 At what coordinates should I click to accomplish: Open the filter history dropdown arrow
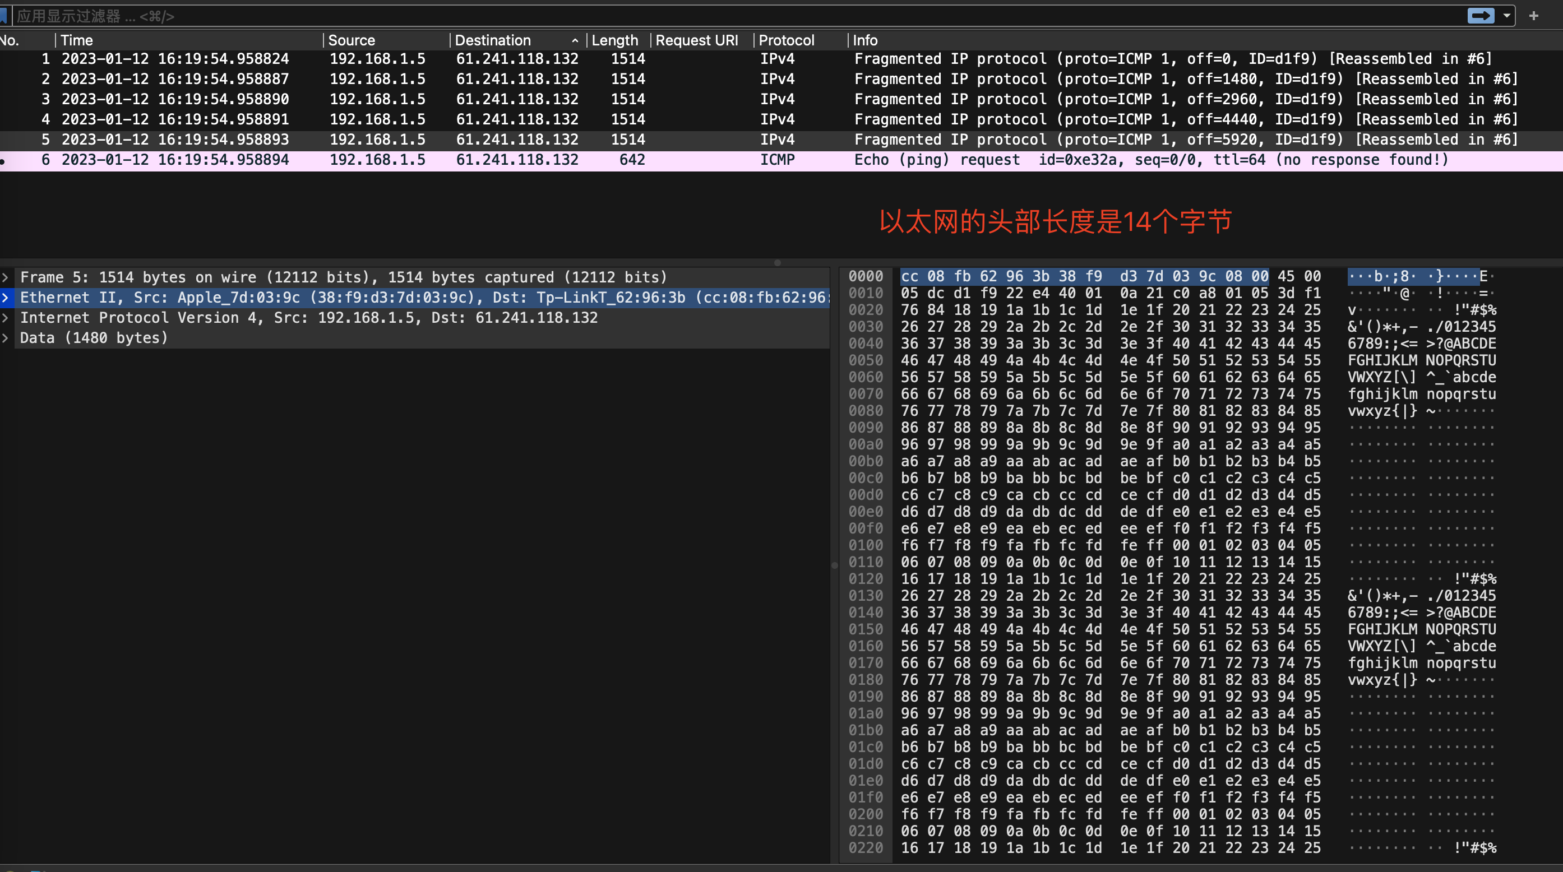[x=1506, y=16]
